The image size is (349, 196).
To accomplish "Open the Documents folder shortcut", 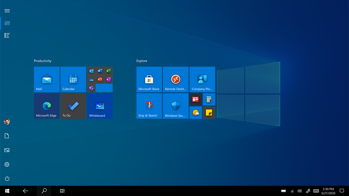I will point(7,136).
